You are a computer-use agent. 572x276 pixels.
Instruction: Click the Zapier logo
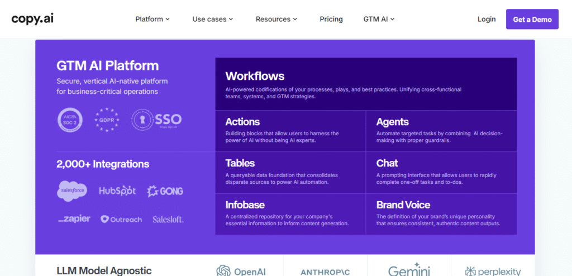pos(74,218)
